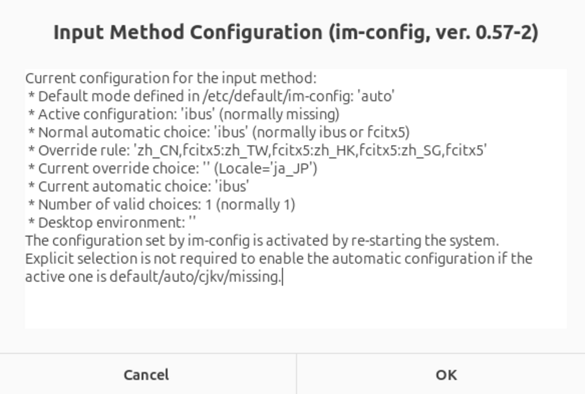Click the OK button
Screen dimensions: 585x394
[445, 375]
